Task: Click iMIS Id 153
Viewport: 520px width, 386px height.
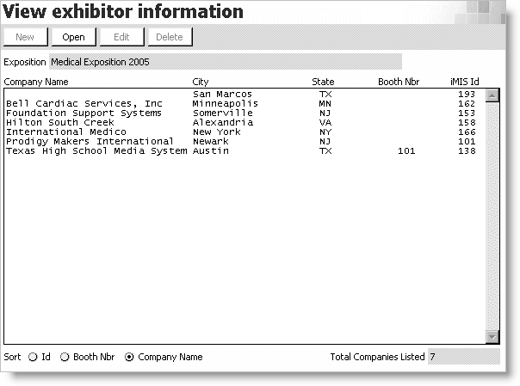Action: point(467,113)
